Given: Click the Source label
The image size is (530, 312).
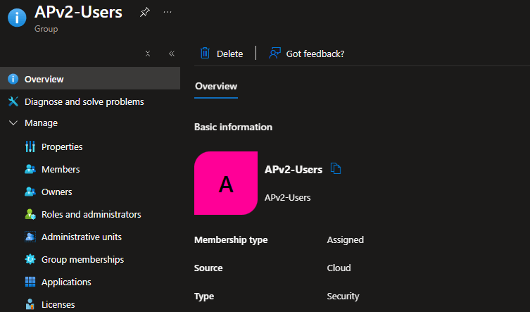Looking at the screenshot, I should point(208,268).
